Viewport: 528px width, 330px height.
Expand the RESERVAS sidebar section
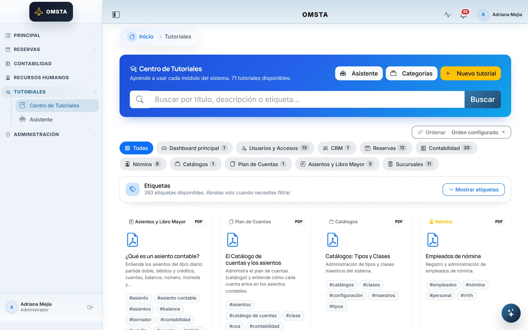coord(51,50)
